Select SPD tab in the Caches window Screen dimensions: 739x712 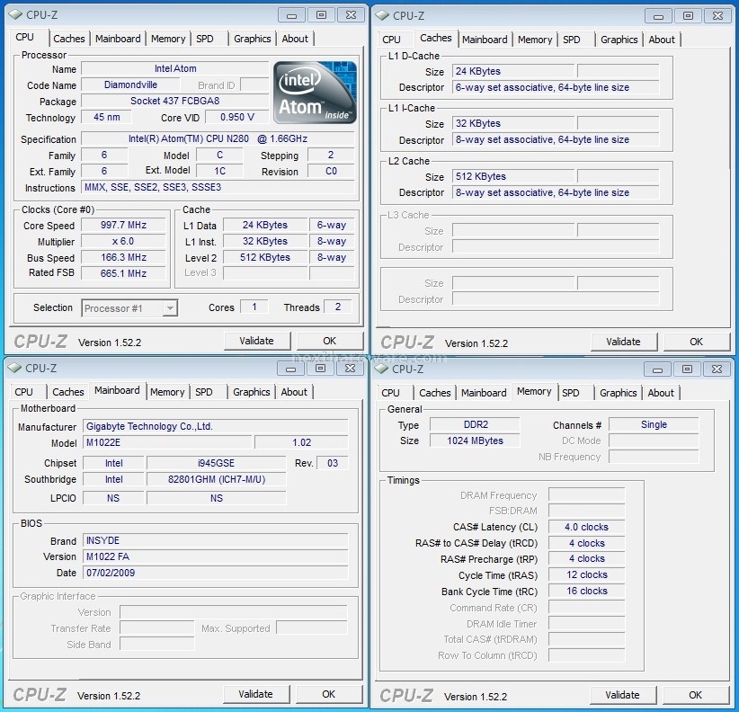point(571,40)
